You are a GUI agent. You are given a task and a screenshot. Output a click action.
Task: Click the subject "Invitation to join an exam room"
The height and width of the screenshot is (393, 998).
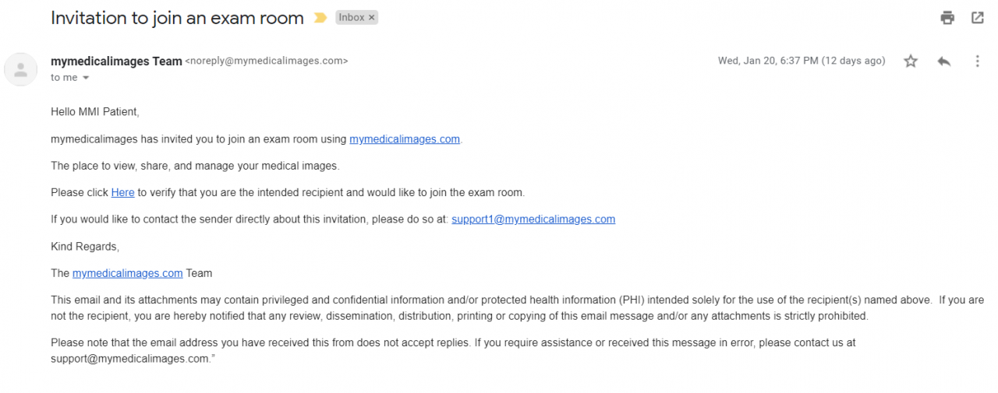[177, 18]
